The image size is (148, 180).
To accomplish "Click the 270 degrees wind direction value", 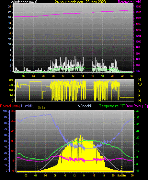I will (x=11, y=85).
